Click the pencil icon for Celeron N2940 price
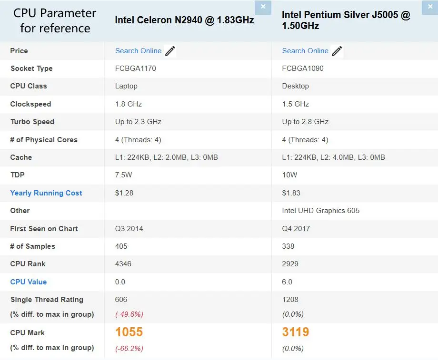Image resolution: width=438 pixels, height=360 pixels. coord(170,51)
